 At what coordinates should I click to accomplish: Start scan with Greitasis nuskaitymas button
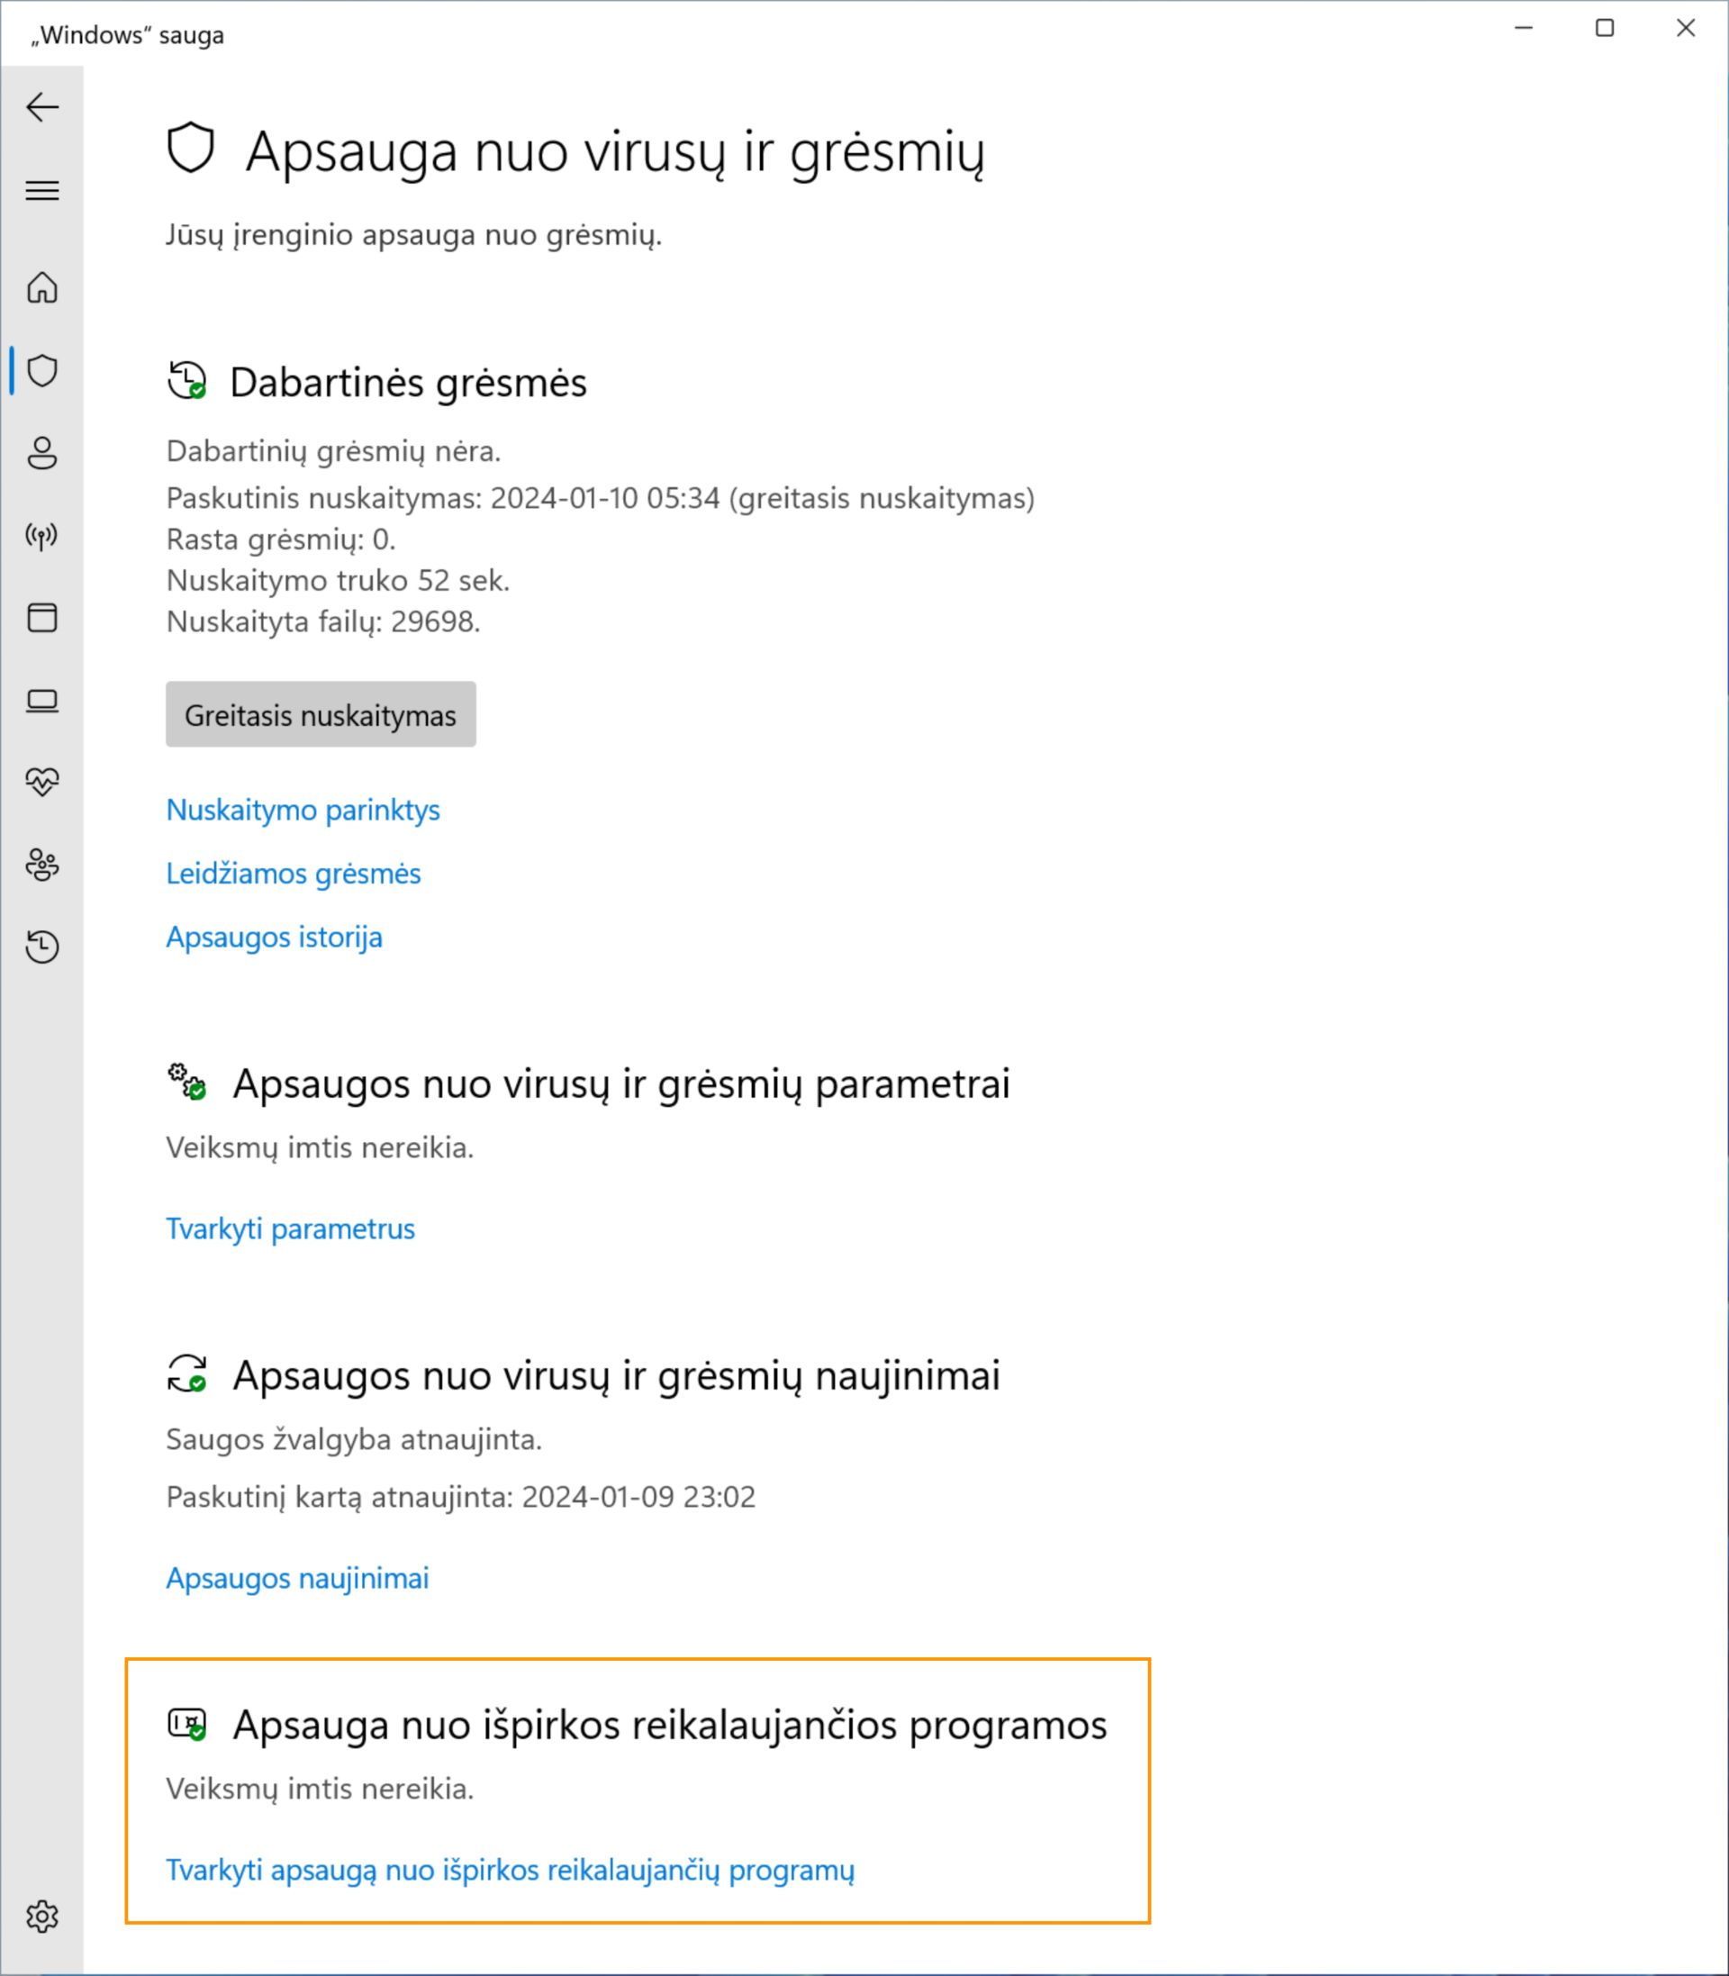321,715
